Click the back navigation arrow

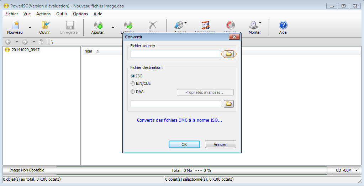tap(8, 42)
